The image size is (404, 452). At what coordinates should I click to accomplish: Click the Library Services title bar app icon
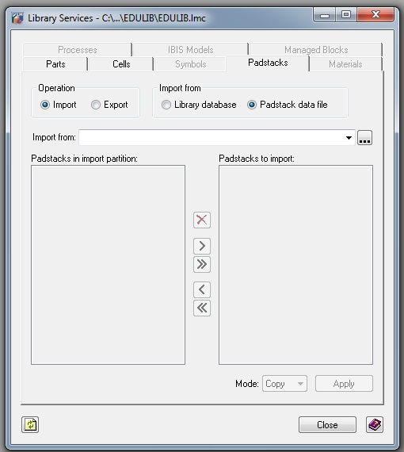17,18
